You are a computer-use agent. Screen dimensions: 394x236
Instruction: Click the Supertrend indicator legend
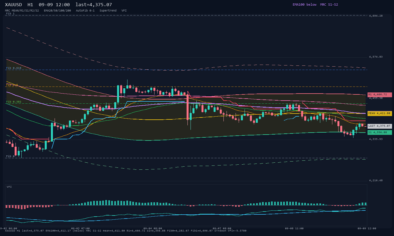(x=108, y=11)
